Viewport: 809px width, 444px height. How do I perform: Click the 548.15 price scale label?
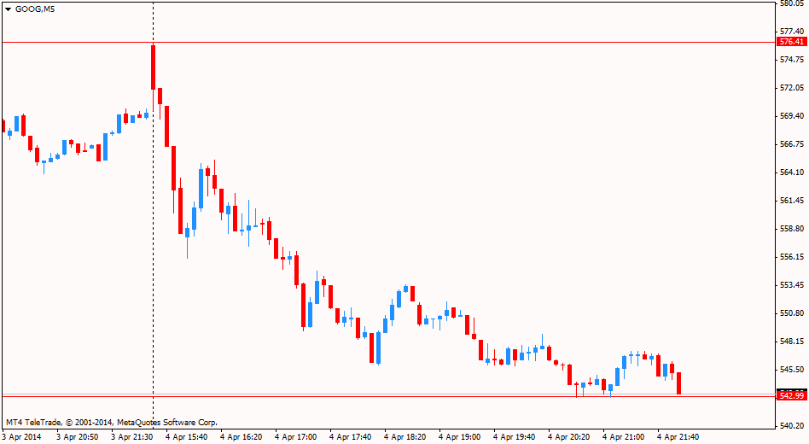pyautogui.click(x=792, y=342)
